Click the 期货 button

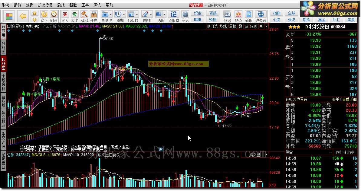click(x=307, y=20)
